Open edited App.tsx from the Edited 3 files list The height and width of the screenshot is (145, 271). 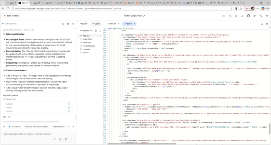38,111
